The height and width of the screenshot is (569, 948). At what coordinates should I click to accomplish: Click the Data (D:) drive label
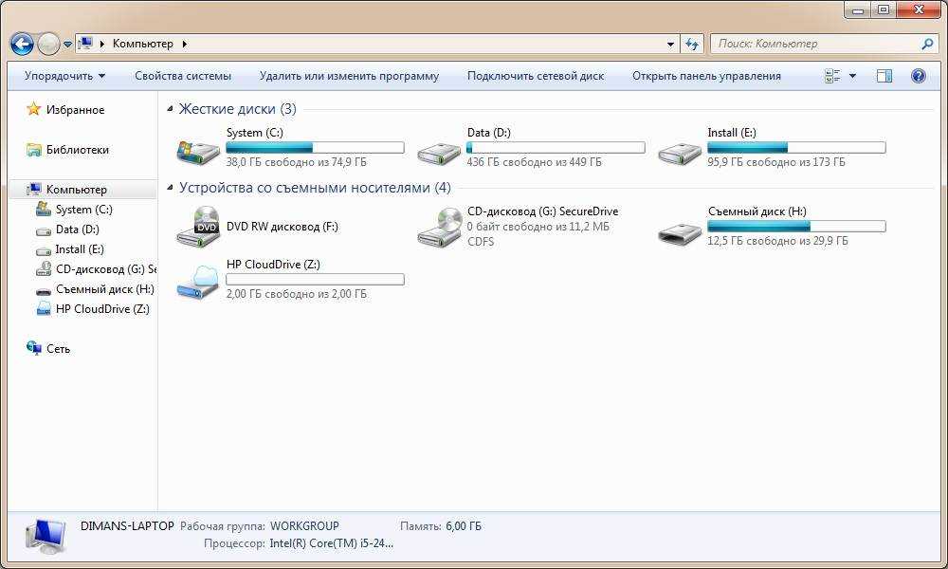[488, 133]
